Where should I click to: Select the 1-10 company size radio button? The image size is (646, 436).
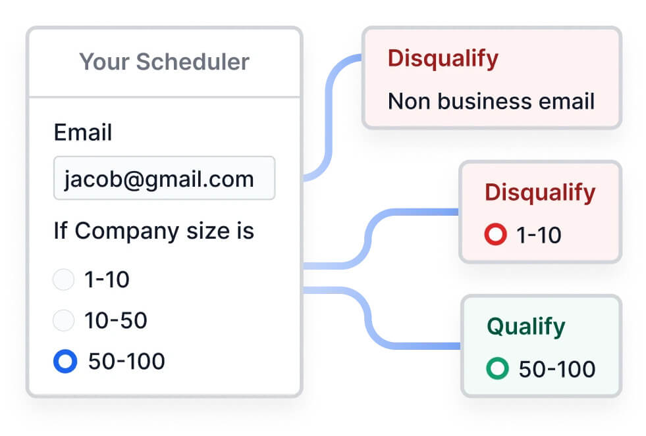coord(63,280)
